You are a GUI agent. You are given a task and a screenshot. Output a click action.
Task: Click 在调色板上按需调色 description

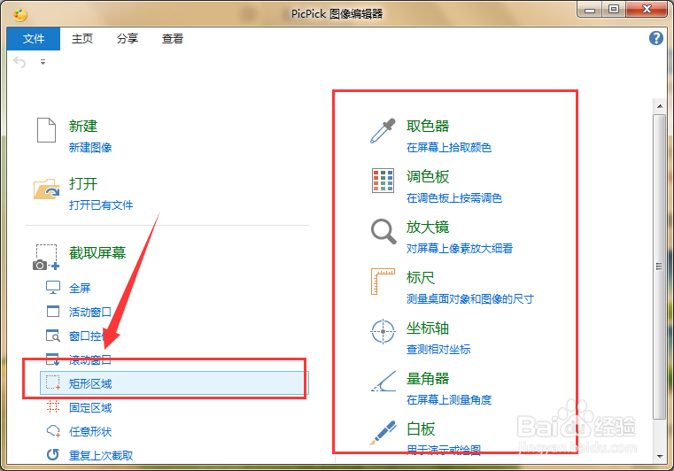pyautogui.click(x=454, y=197)
